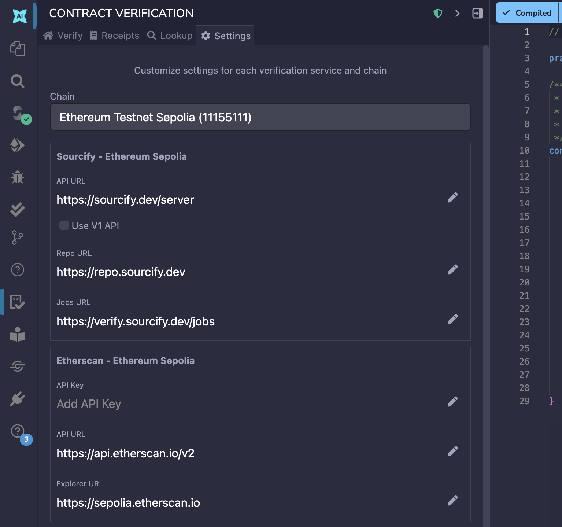The width and height of the screenshot is (562, 527).
Task: Edit the Sourcify Repo URL
Action: point(453,270)
